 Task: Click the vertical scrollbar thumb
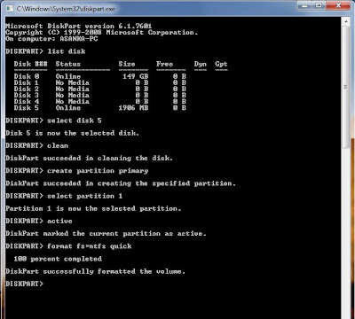(x=345, y=86)
